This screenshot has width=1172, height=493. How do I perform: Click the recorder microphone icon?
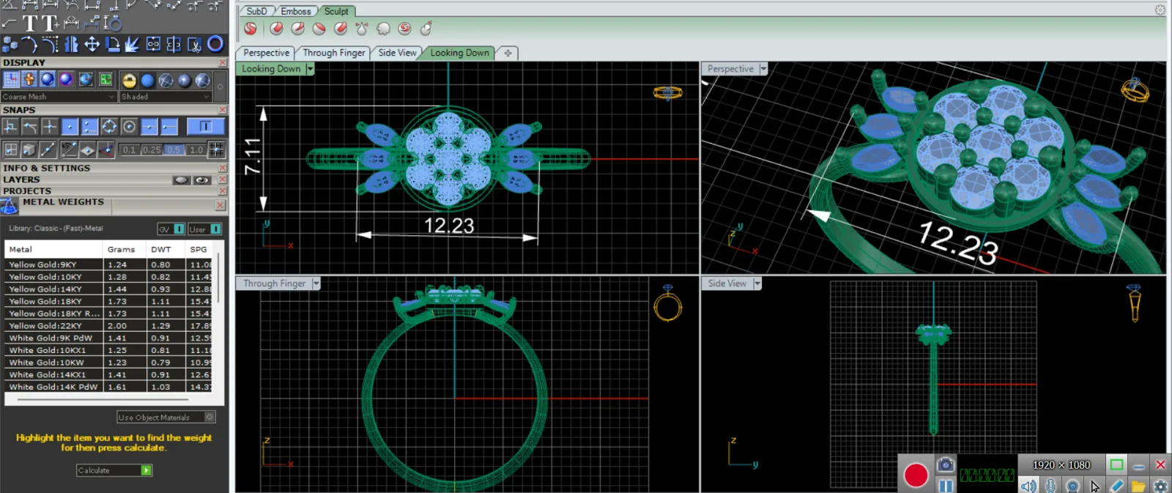click(x=1051, y=486)
